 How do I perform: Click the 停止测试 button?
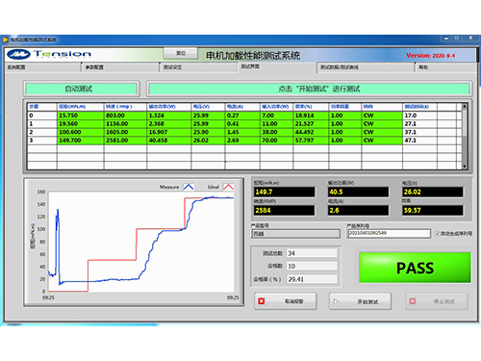437,301
